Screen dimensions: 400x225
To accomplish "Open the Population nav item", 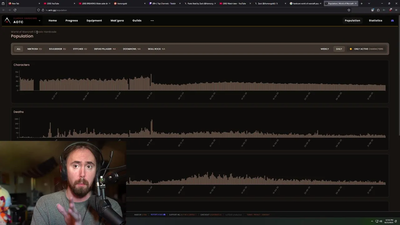I will coord(352,21).
